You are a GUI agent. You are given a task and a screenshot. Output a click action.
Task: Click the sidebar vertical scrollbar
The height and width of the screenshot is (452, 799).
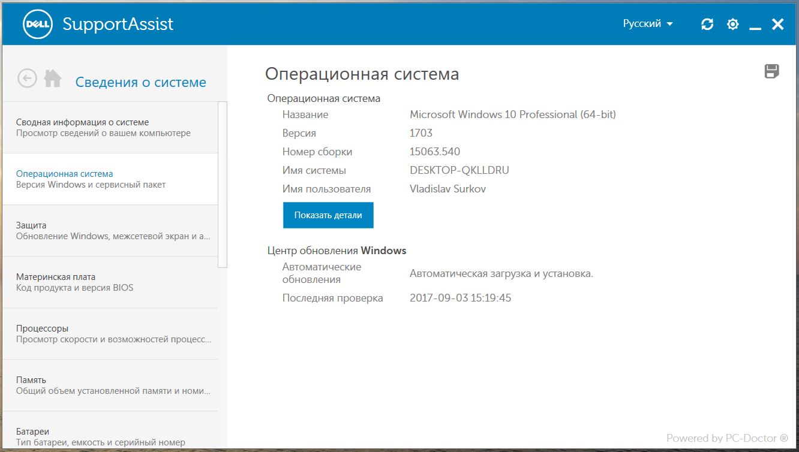(223, 185)
